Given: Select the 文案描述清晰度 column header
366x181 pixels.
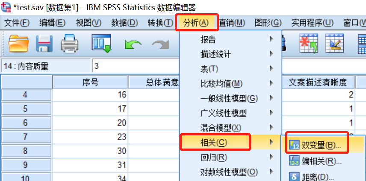Looking at the screenshot, I should [x=318, y=82].
